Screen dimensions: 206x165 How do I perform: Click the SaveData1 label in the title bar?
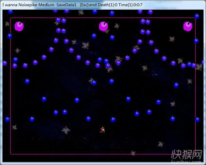[66, 5]
